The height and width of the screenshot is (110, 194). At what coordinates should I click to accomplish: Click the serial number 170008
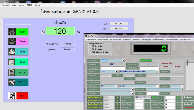(68, 44)
